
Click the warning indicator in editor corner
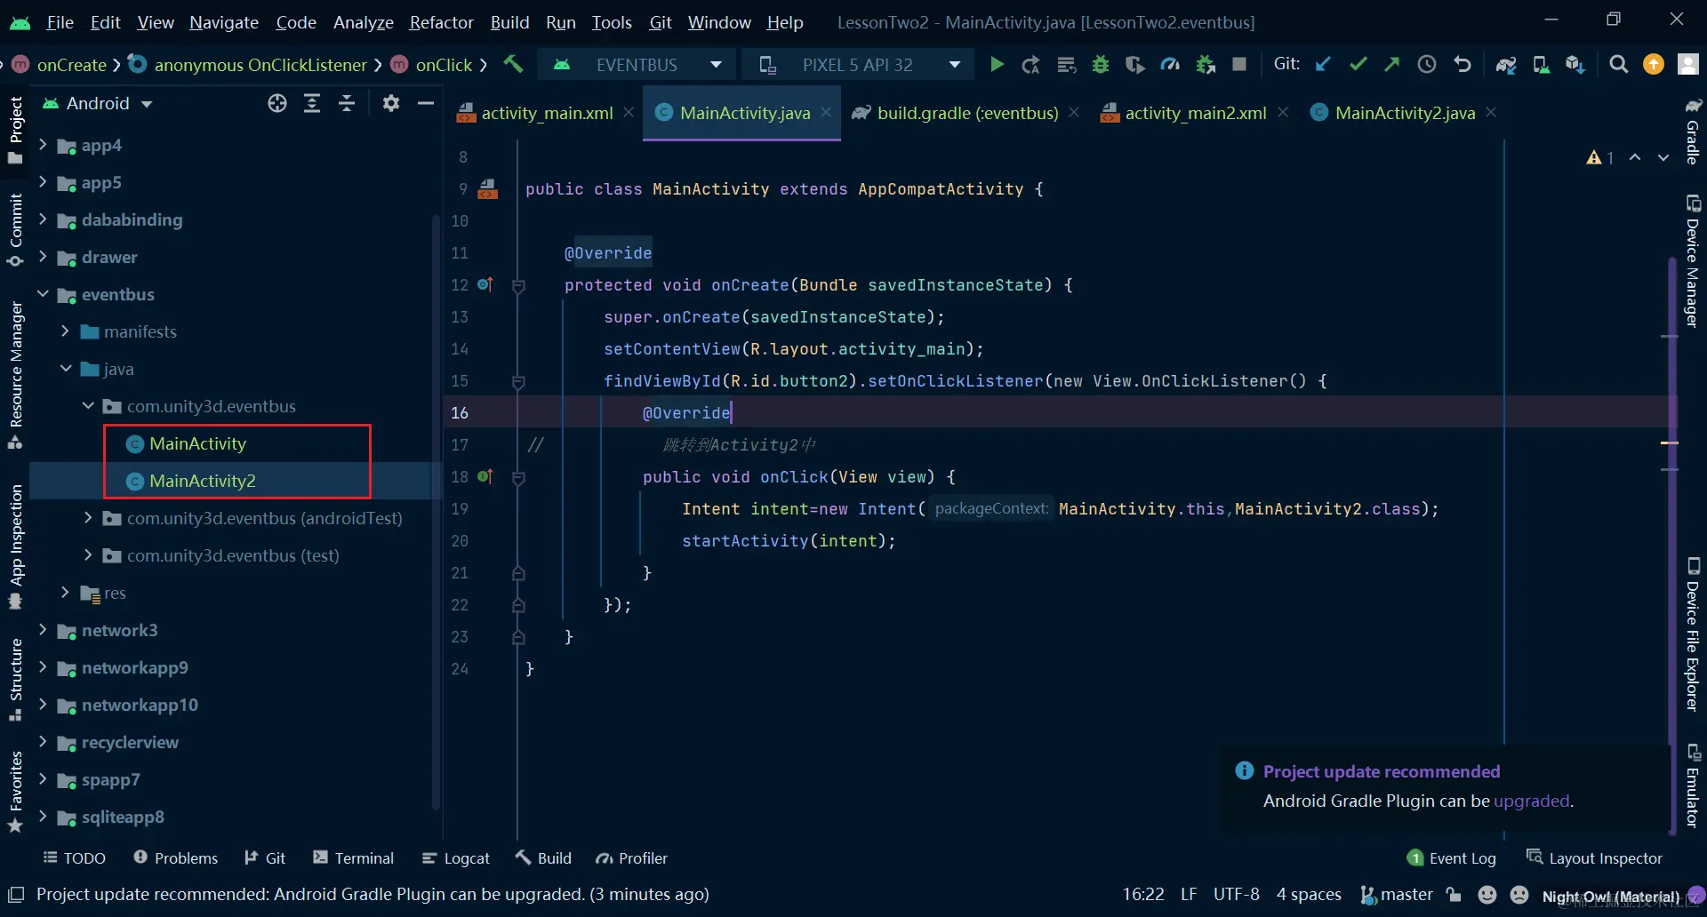[x=1599, y=157]
